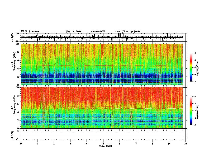209x161 pixels.
Task: Click the ch.1(V) waveform axis label
Action: tap(13, 37)
